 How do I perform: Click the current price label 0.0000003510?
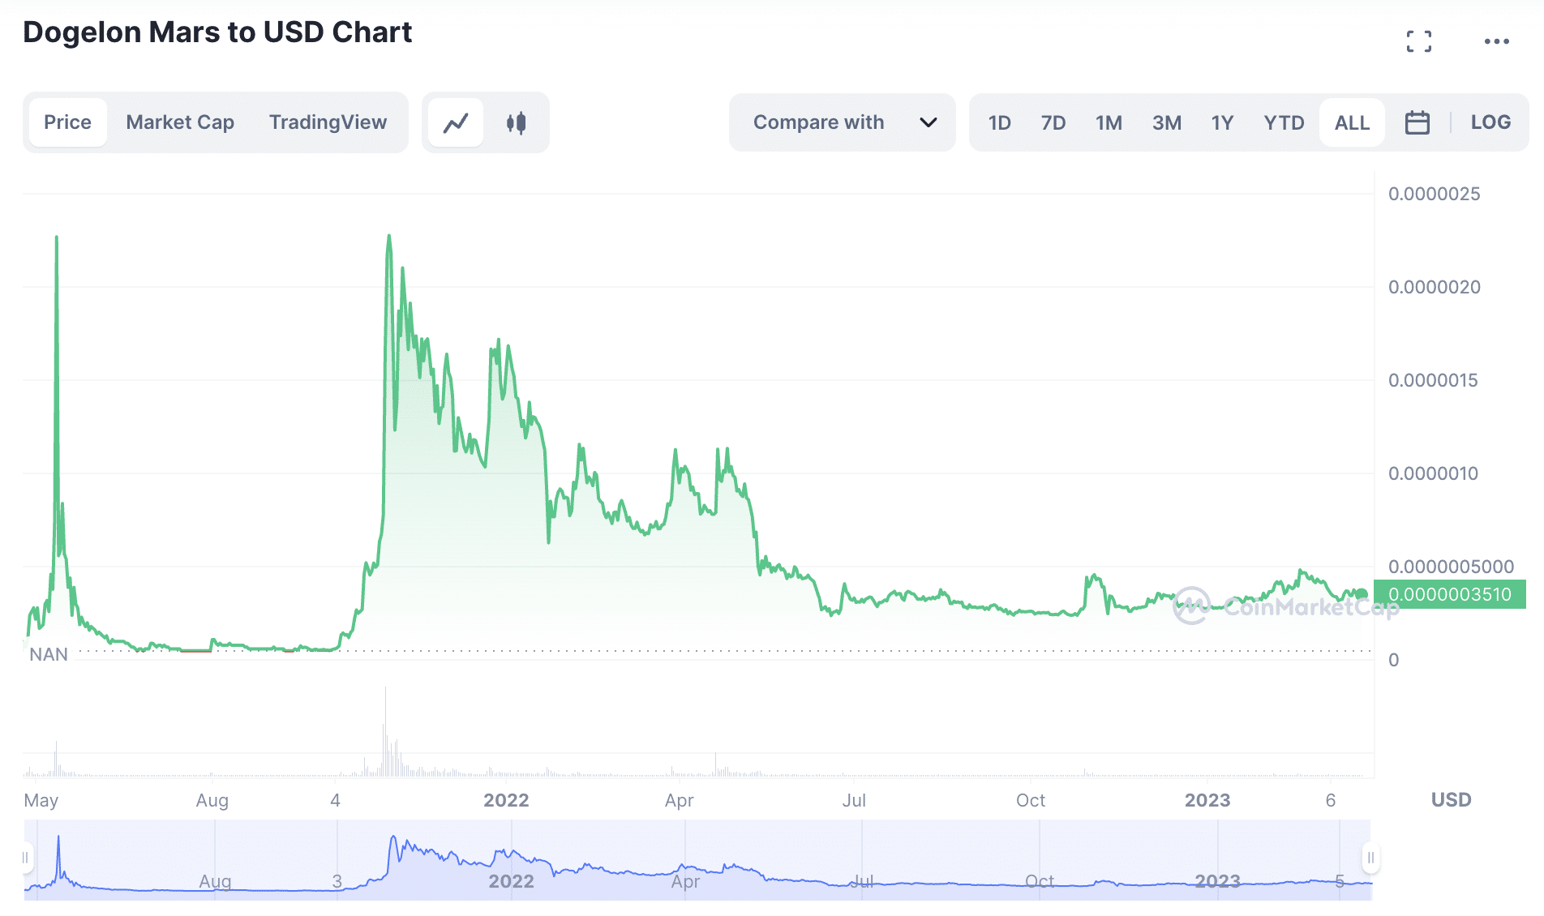point(1450,594)
